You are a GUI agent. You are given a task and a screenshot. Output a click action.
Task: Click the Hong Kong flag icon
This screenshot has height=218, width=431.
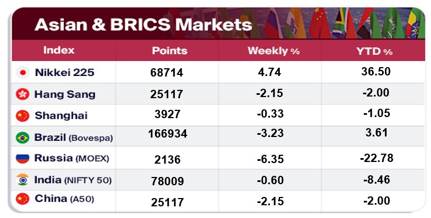[x=23, y=94]
